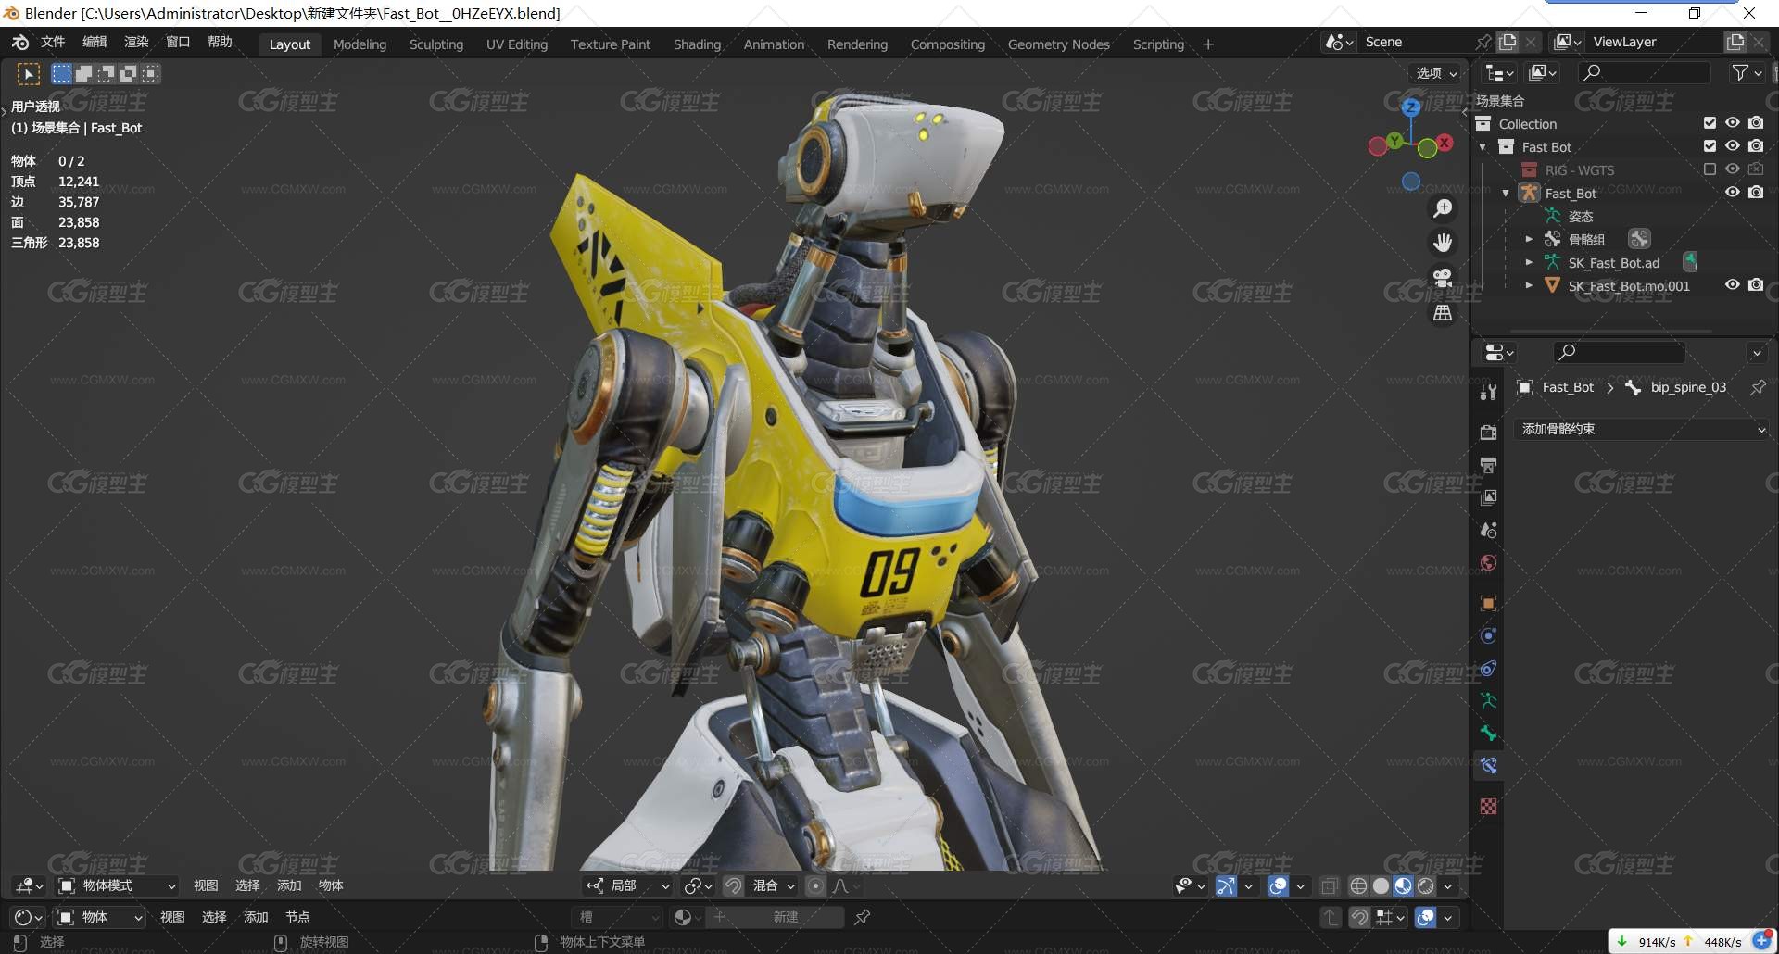Toggle Fast Bot collection exclude checkbox
1779x954 pixels.
point(1710,146)
